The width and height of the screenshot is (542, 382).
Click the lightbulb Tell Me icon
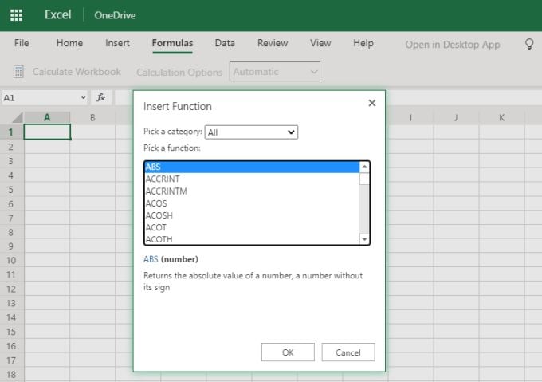tap(528, 45)
